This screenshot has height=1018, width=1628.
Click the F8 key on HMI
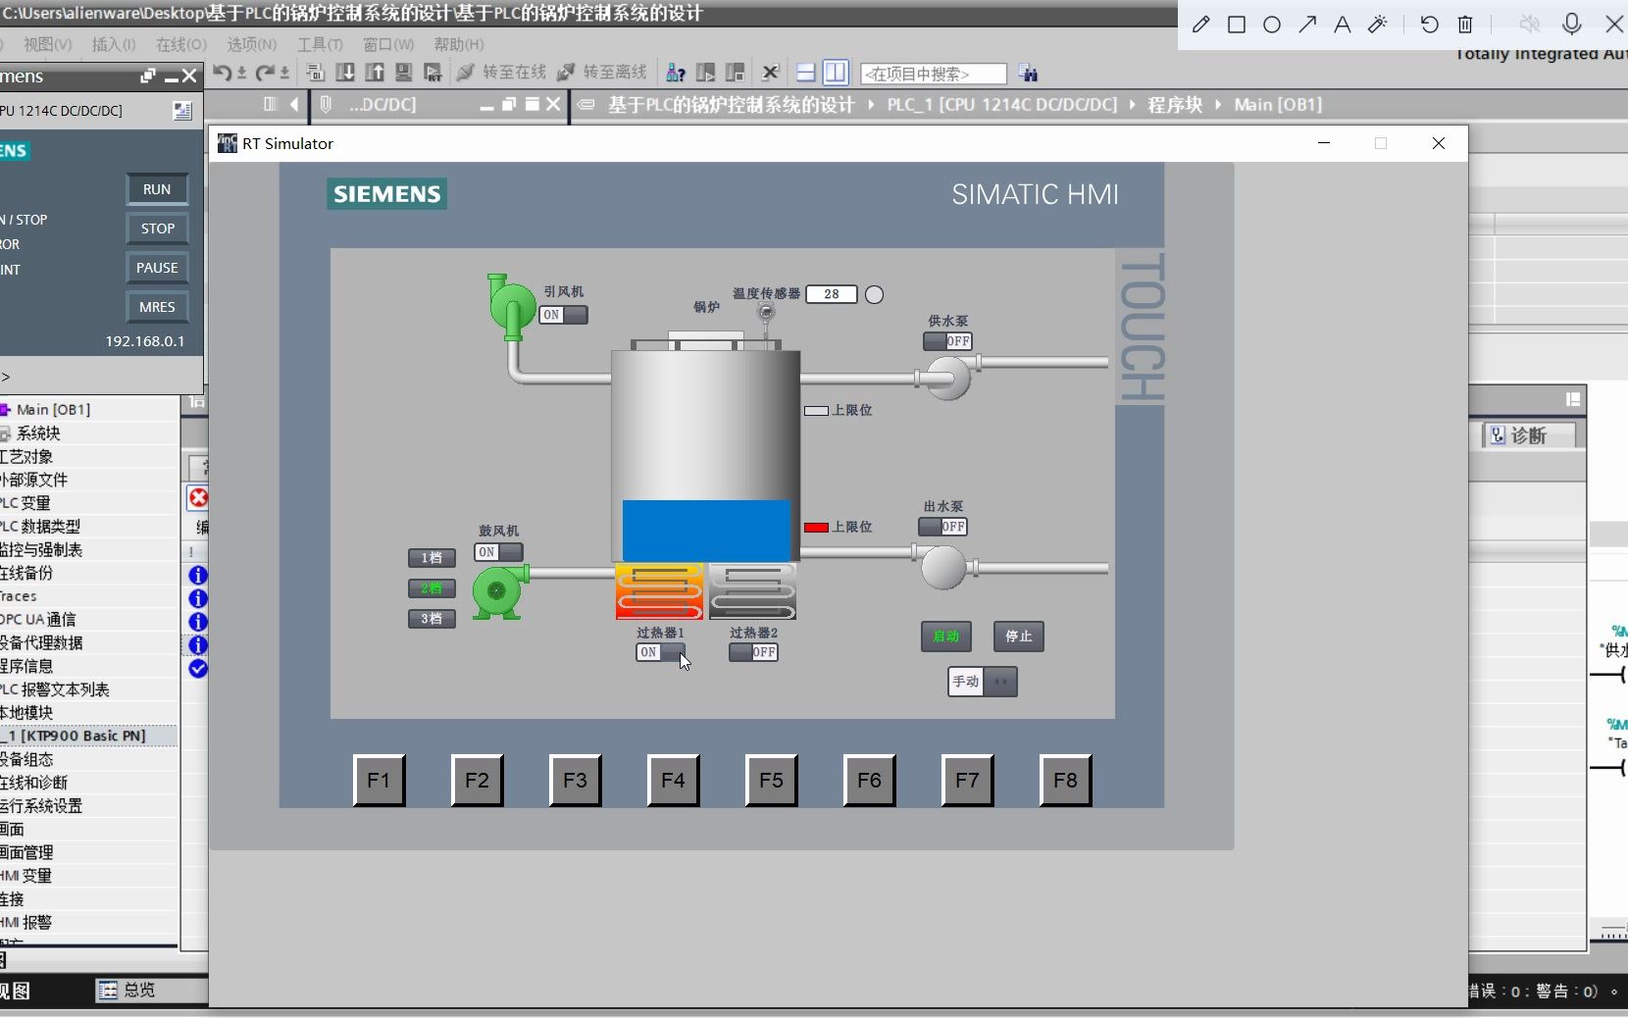click(x=1065, y=781)
